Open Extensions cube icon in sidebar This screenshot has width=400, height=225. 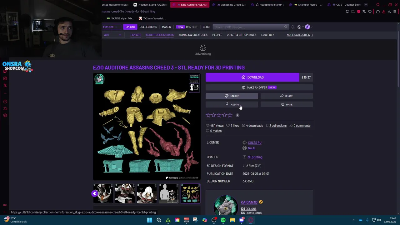pyautogui.click(x=5, y=108)
